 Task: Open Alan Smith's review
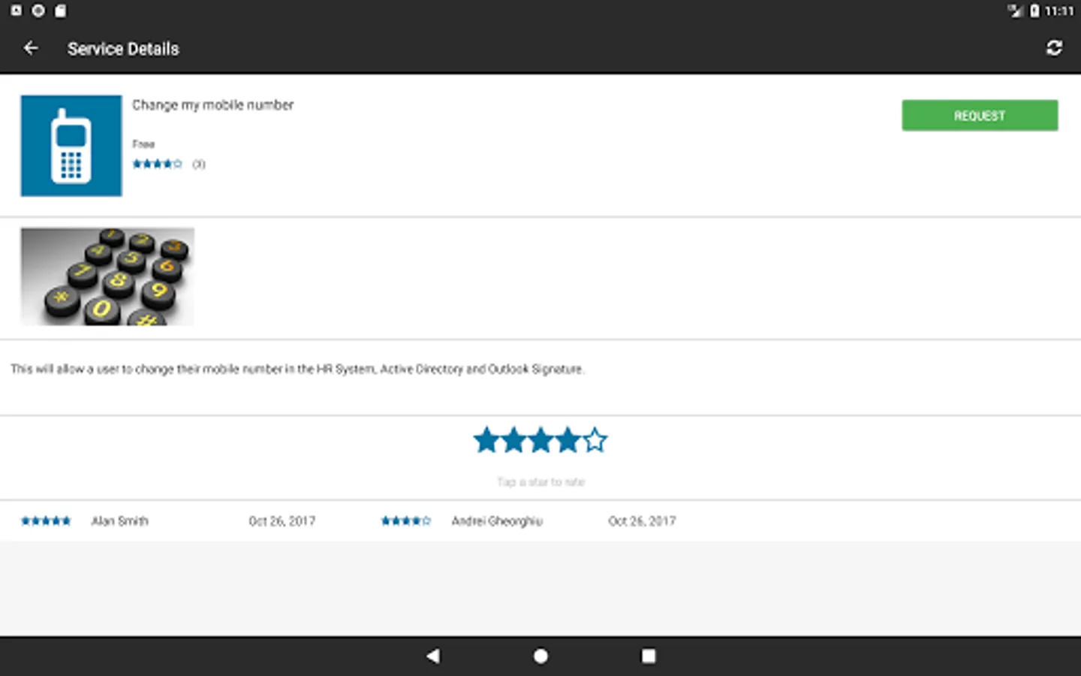120,521
